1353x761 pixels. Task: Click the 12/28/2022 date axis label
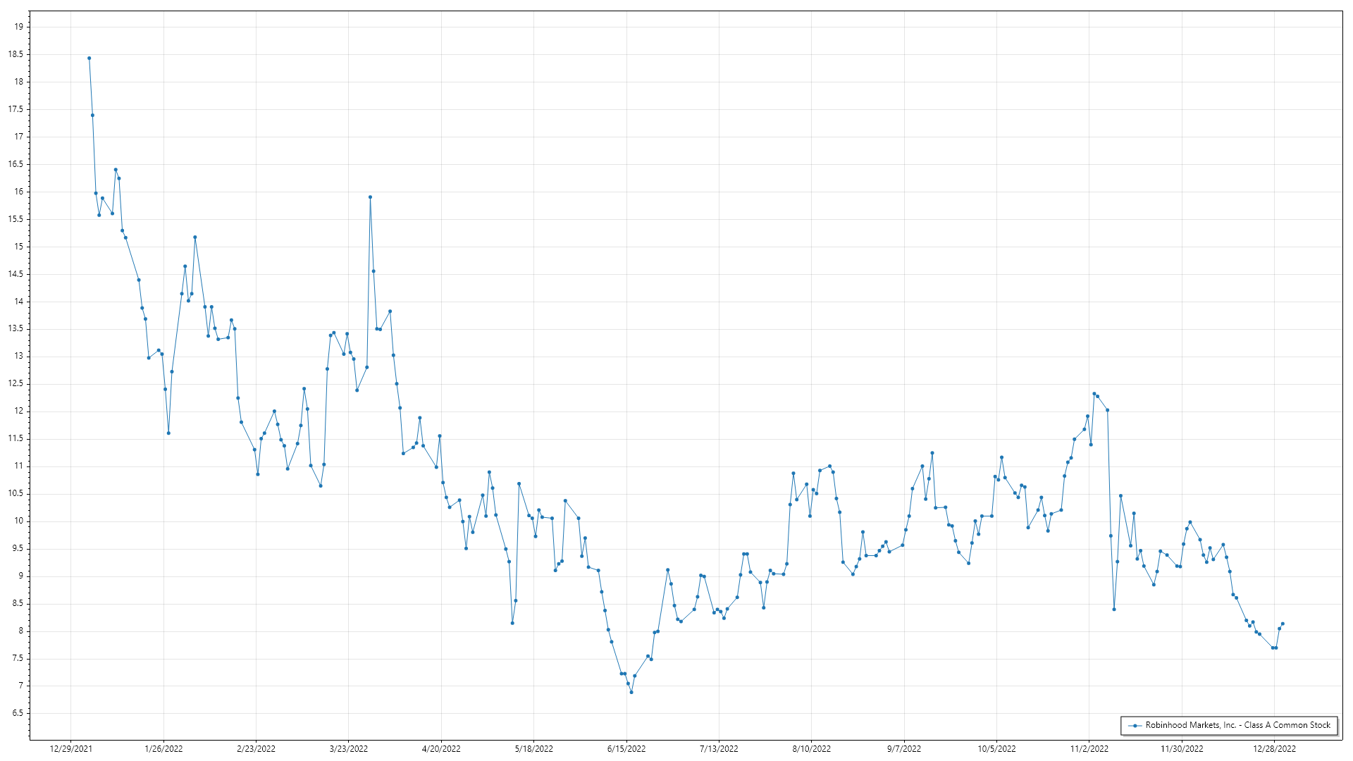1274,749
